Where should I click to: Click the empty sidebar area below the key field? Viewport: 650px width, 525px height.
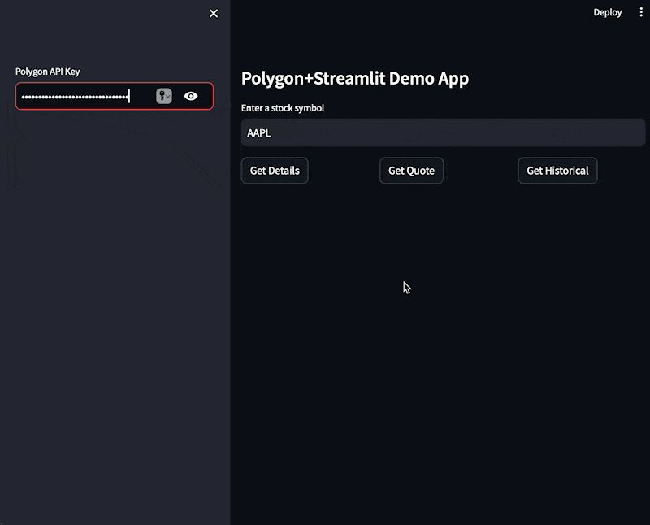click(x=114, y=325)
